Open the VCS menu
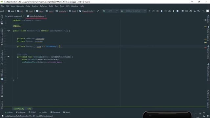This screenshot has height=118, width=210. click(x=68, y=6)
